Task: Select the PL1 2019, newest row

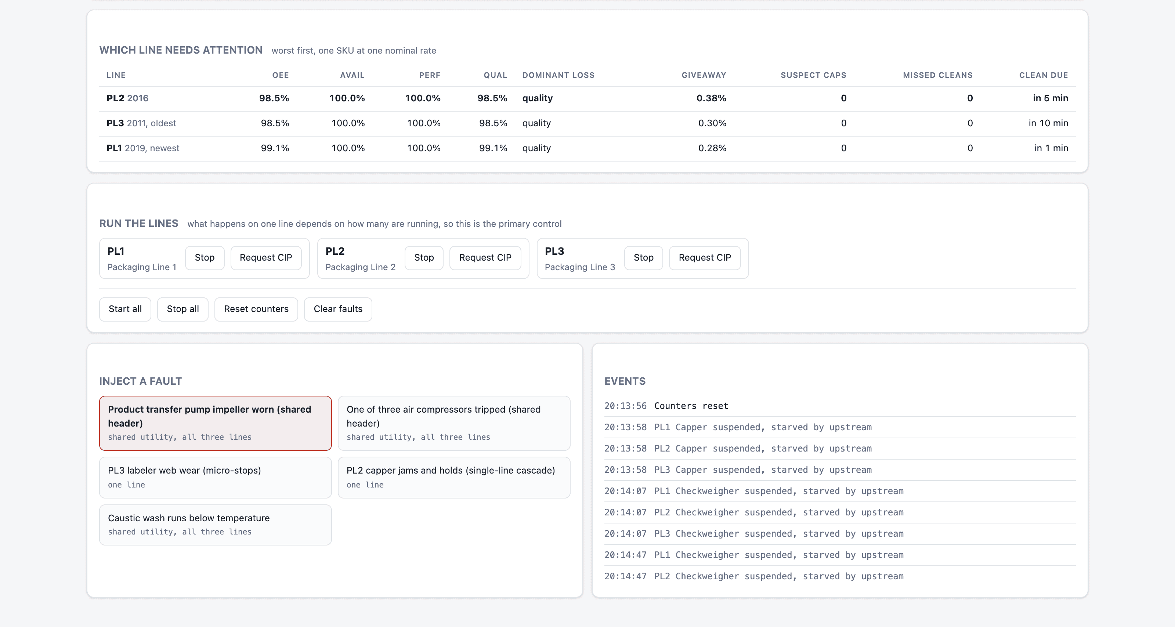Action: click(587, 149)
